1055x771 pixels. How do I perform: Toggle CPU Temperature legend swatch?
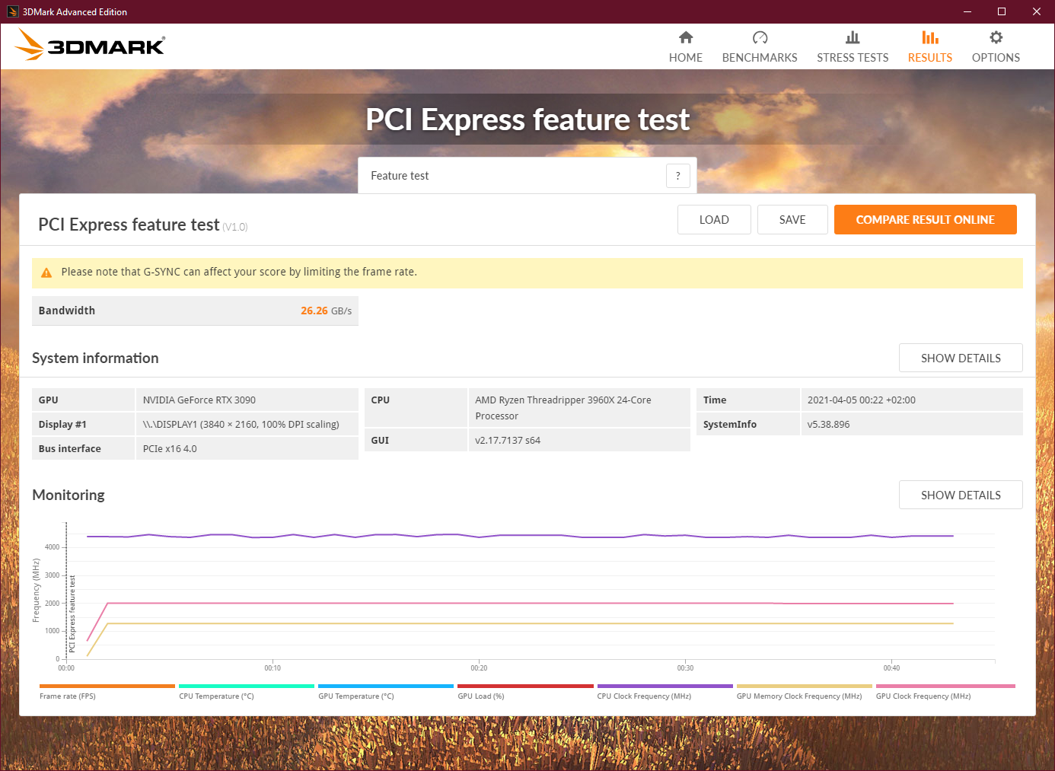tap(247, 686)
